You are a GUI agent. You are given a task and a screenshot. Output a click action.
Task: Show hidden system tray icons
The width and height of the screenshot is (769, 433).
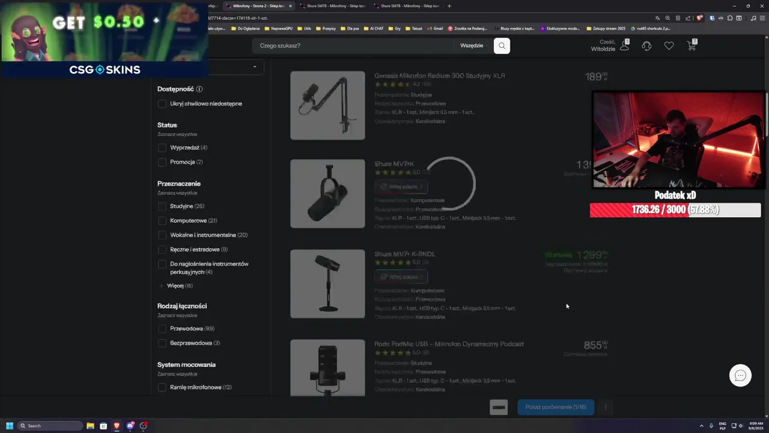[701, 426]
